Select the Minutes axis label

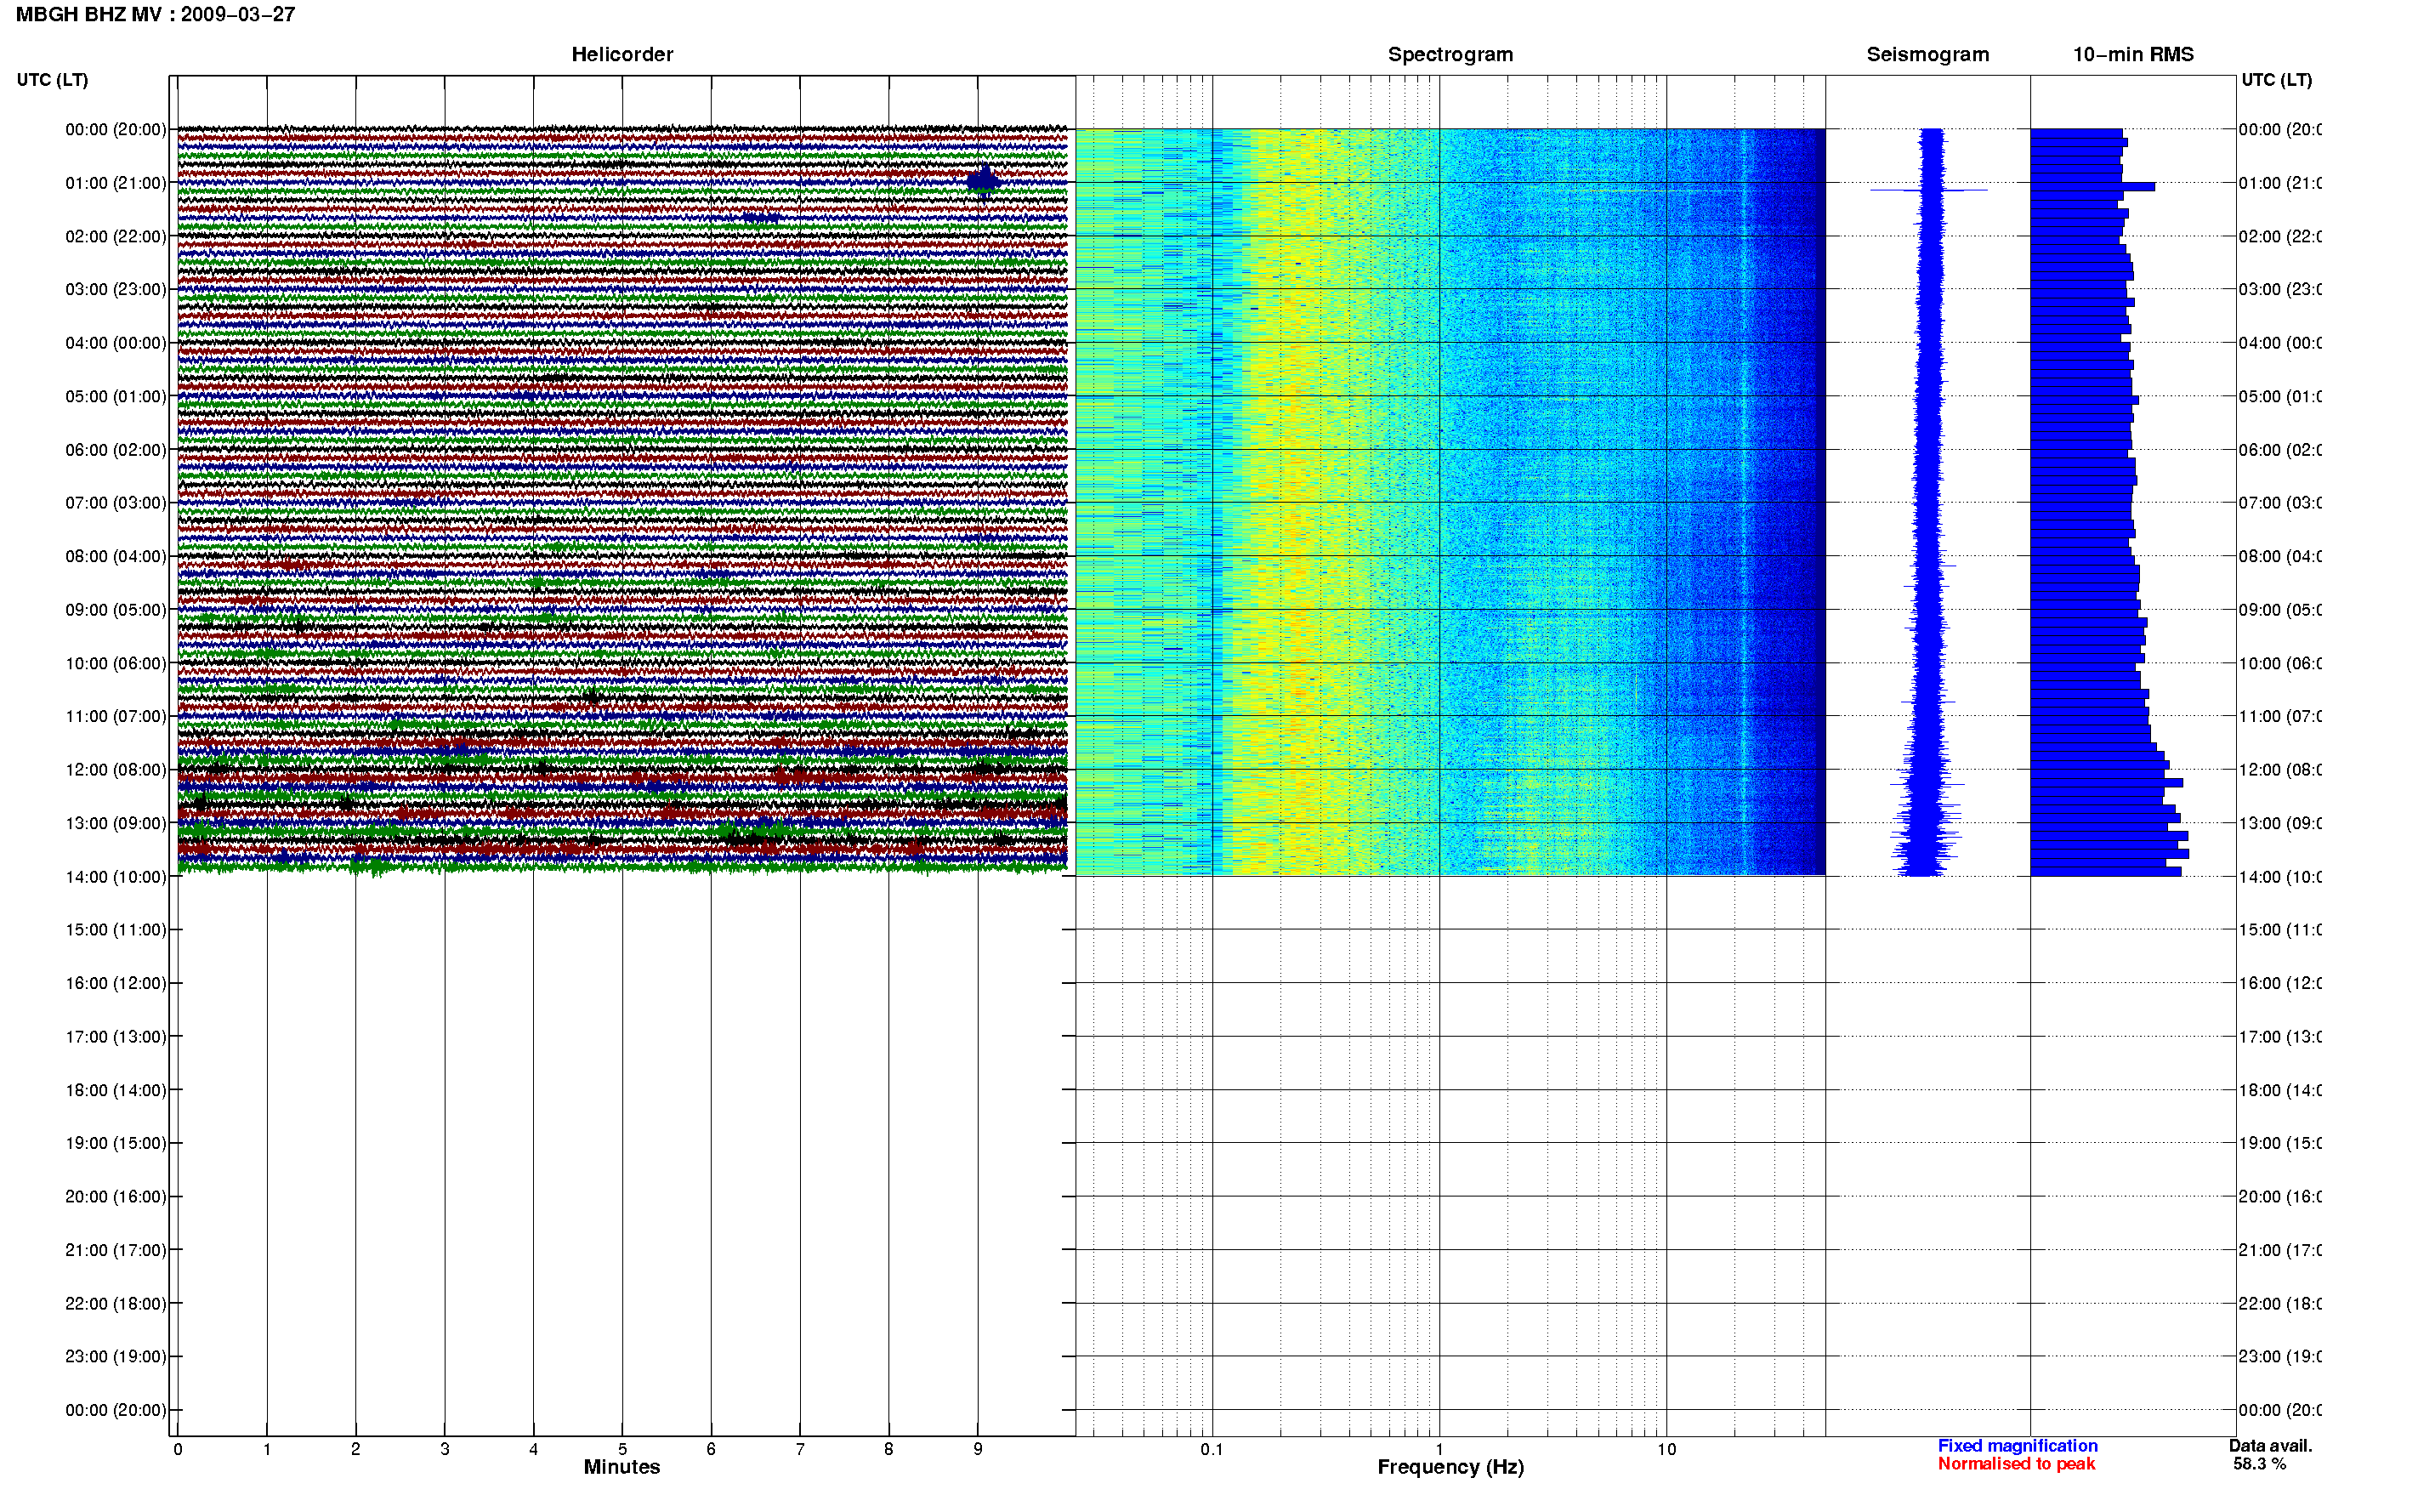coord(622,1467)
